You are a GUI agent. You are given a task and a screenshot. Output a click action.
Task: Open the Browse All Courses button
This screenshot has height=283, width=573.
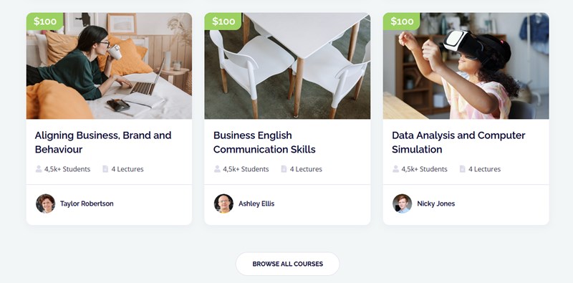(288, 264)
